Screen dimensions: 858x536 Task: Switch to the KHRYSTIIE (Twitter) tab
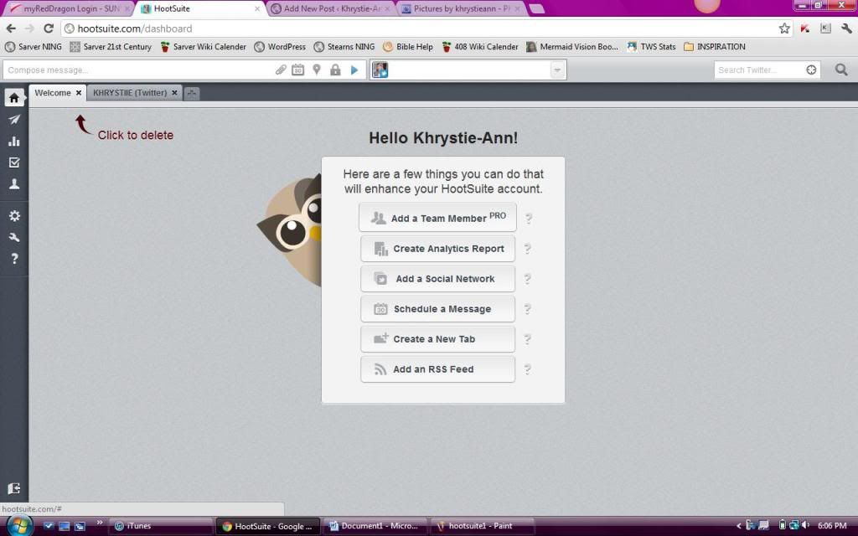[x=130, y=93]
